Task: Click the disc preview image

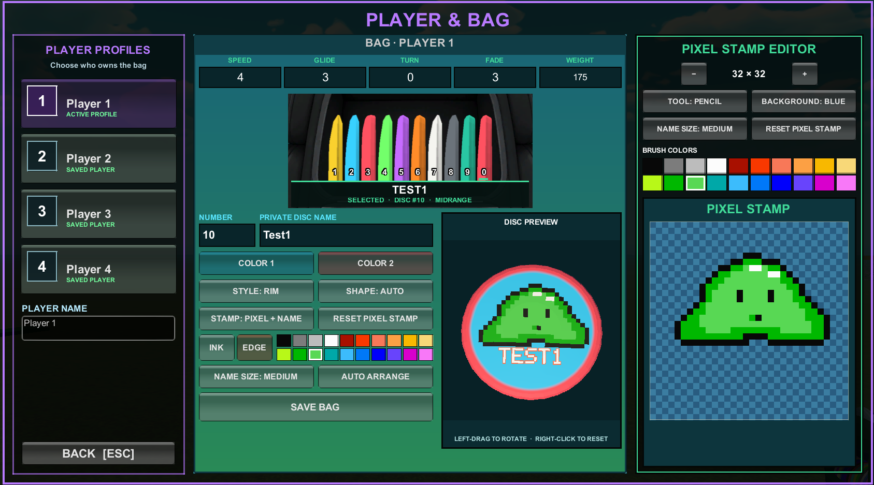Action: pyautogui.click(x=532, y=332)
